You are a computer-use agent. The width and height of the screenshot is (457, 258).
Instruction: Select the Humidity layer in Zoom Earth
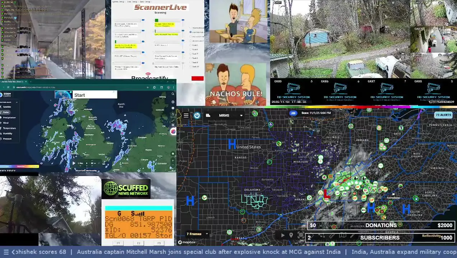[8, 133]
